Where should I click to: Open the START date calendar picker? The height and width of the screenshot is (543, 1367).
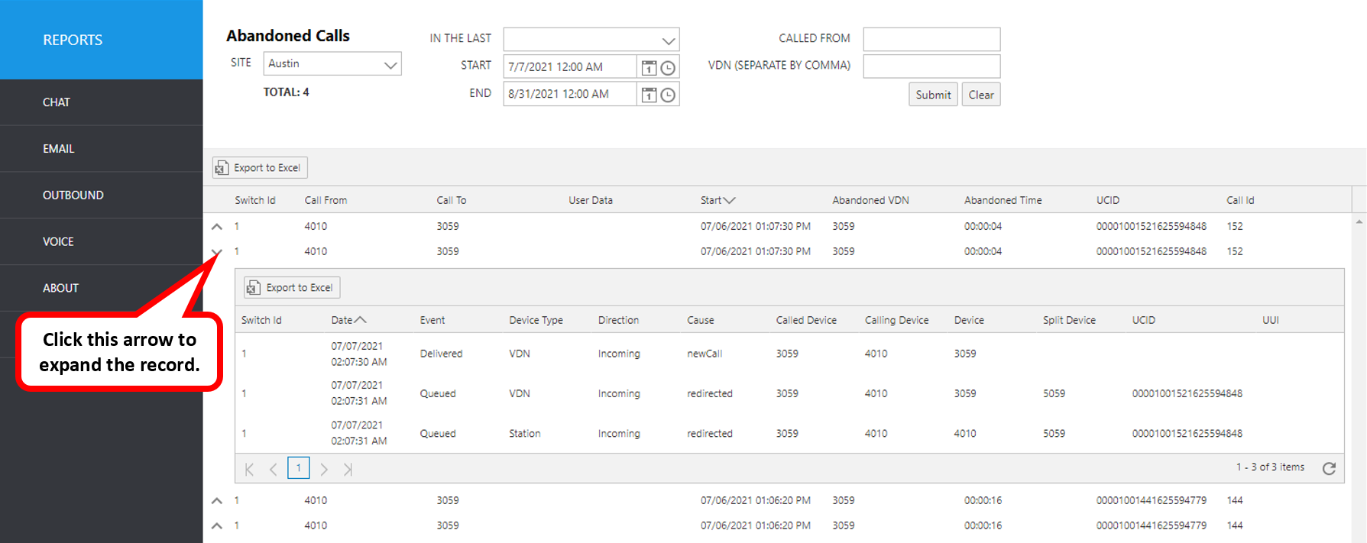[649, 68]
